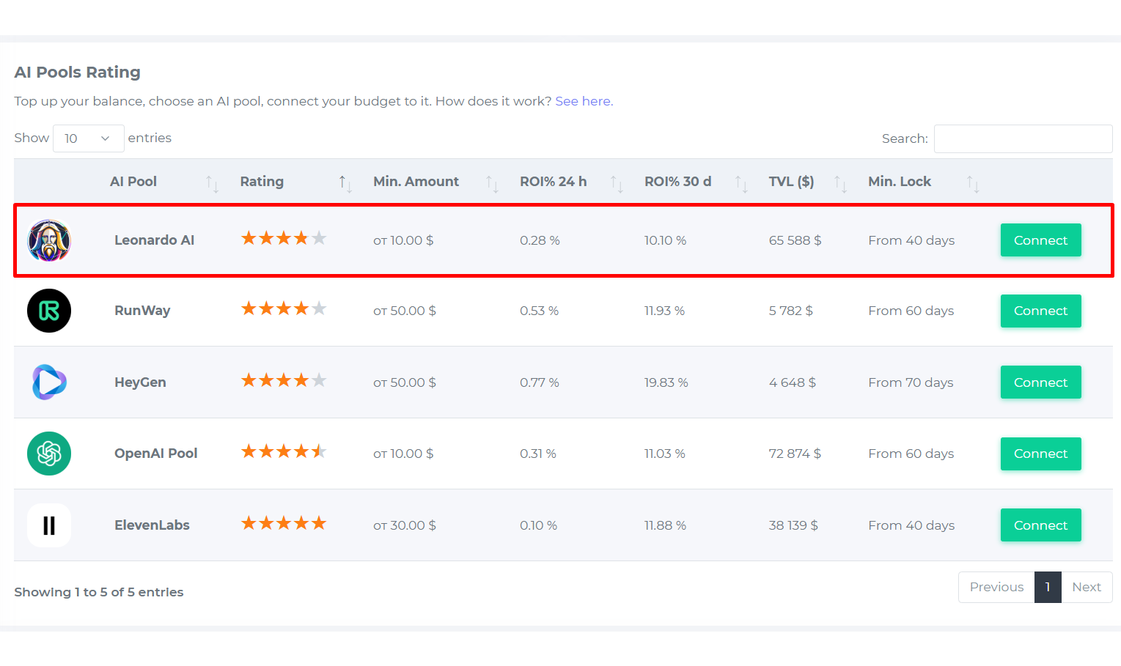Click the 11.88 % ROI value
This screenshot has height=666, width=1121.
[x=665, y=525]
